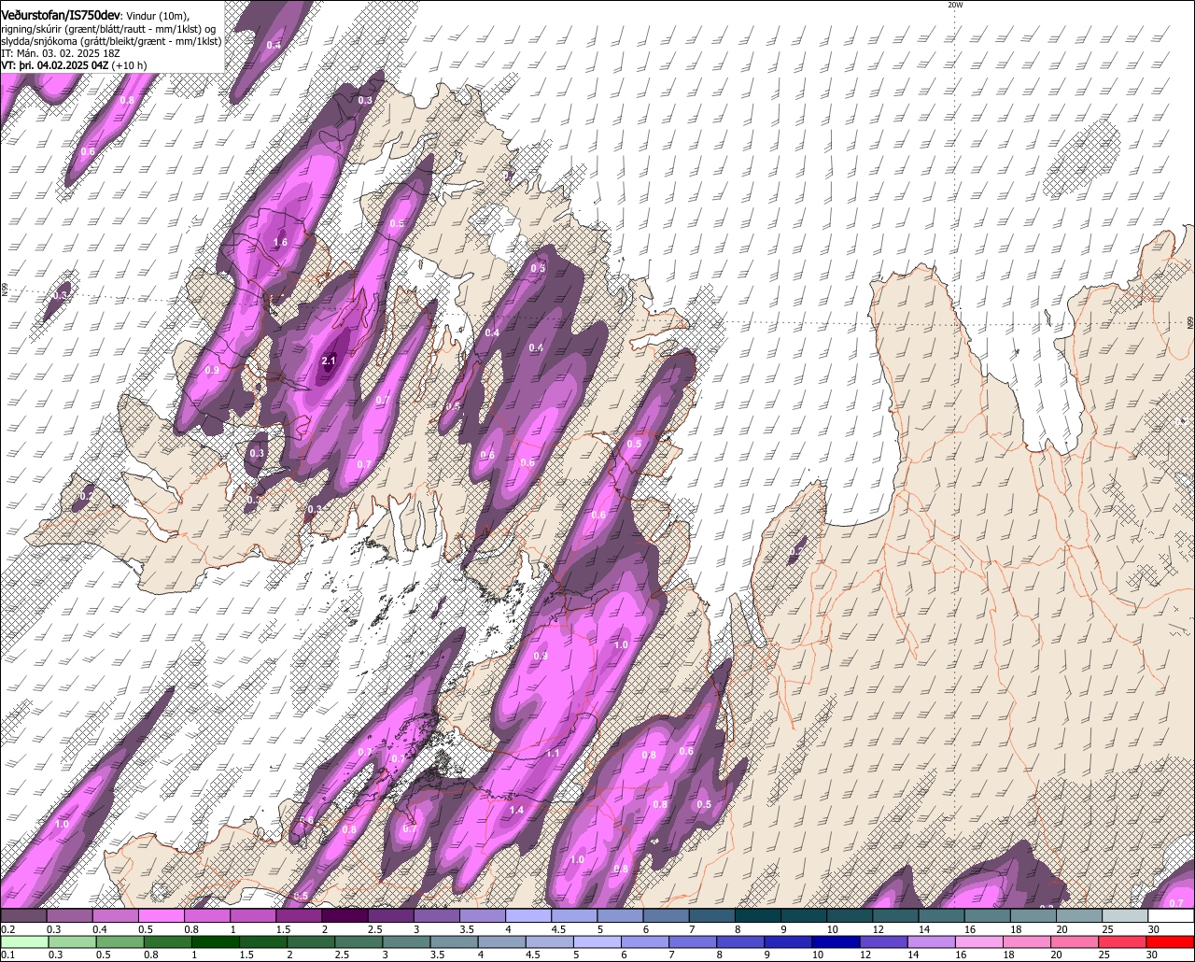Click the palest green 0.1–0.3 rain legend swatch
Image resolution: width=1195 pixels, height=962 pixels.
coord(23,942)
